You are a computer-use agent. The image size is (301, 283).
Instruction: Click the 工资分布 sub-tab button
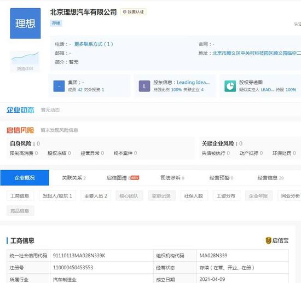226,196
